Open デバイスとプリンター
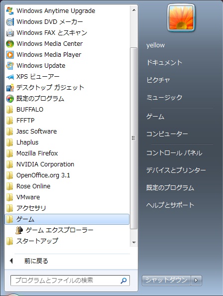This screenshot has height=296, width=223. pyautogui.click(x=176, y=170)
